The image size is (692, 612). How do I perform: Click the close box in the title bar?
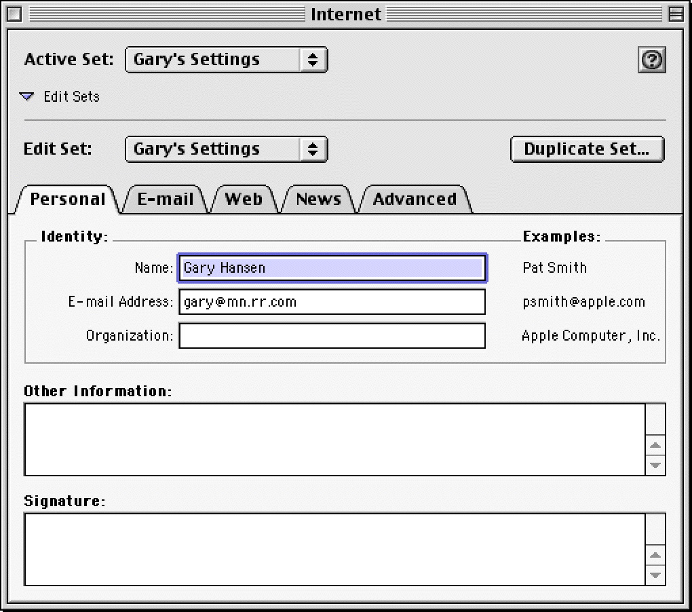[x=14, y=14]
